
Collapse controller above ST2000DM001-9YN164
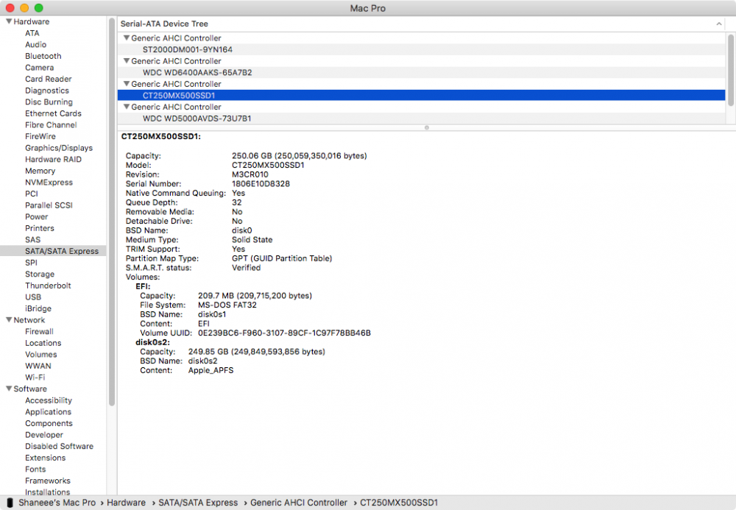pos(127,38)
